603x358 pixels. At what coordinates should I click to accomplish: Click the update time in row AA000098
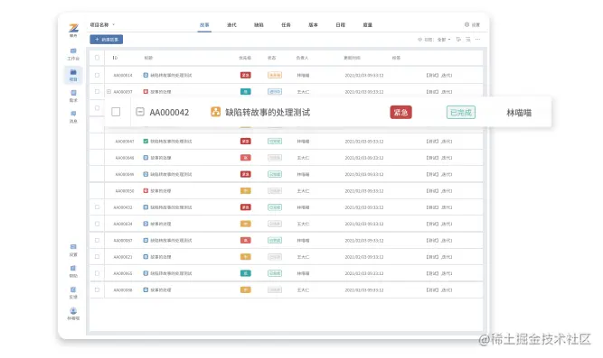[x=364, y=290]
